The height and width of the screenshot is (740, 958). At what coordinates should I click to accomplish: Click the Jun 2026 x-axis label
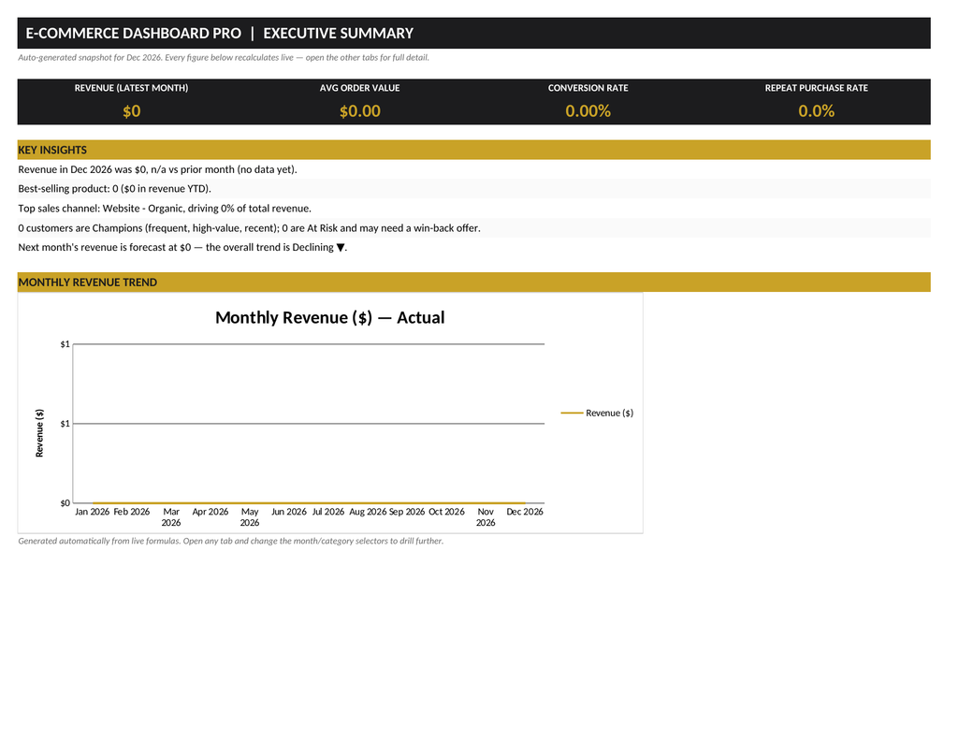tap(289, 512)
